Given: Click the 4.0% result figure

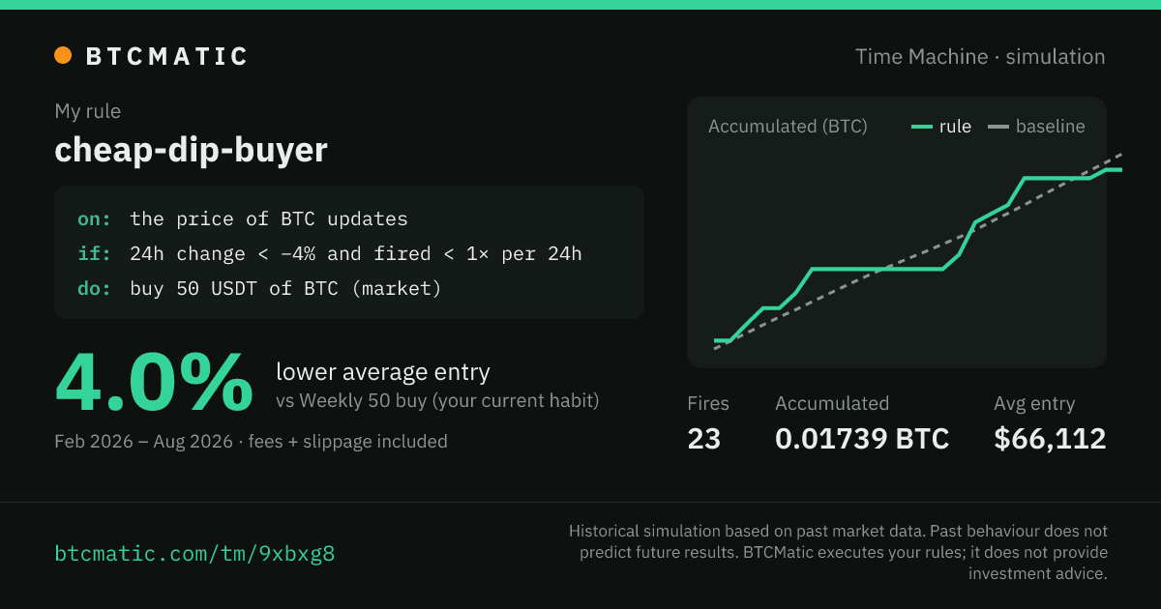Looking at the screenshot, I should [x=154, y=385].
